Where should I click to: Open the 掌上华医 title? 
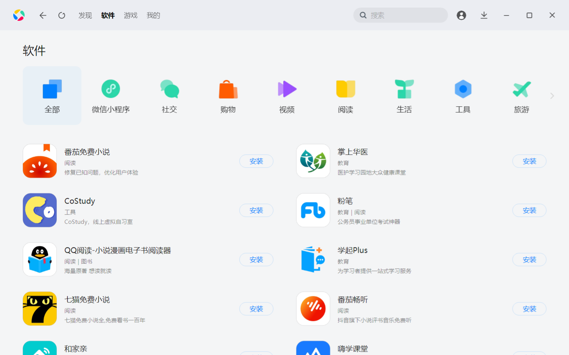click(x=353, y=152)
